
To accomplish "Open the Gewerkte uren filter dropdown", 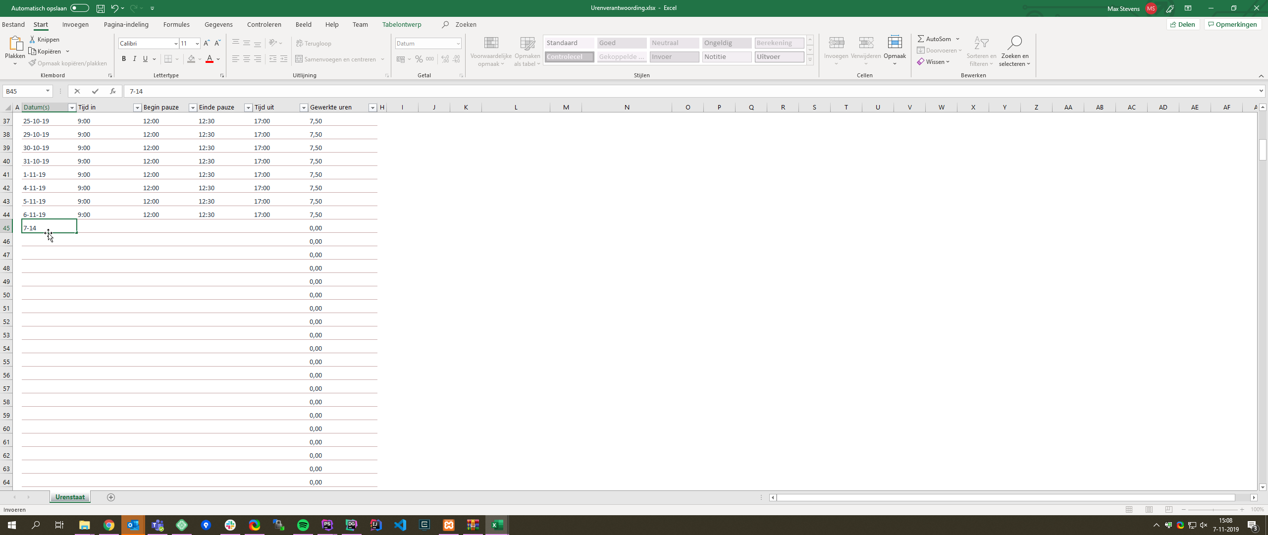I will pos(372,107).
